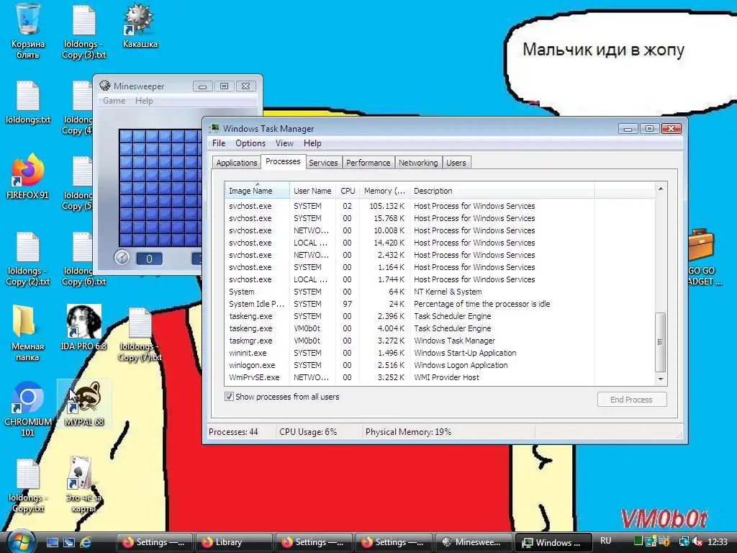Click the End Process button
The width and height of the screenshot is (737, 553).
632,399
